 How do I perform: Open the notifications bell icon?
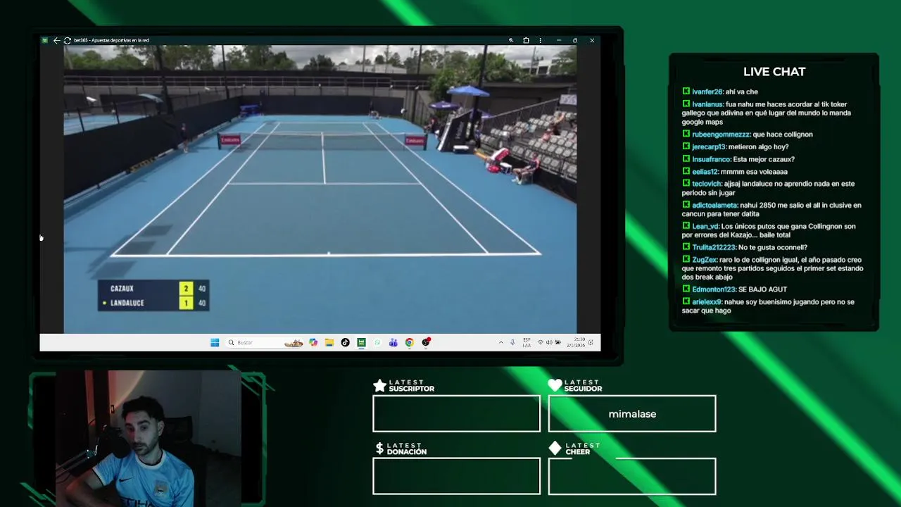tap(591, 342)
